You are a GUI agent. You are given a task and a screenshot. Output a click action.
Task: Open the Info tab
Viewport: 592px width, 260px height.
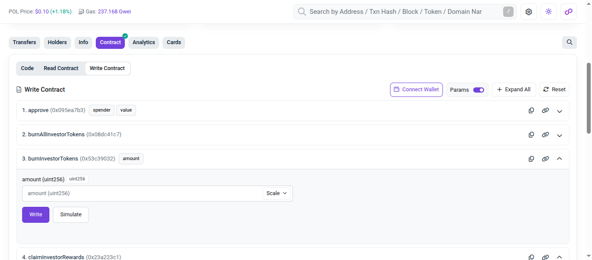pos(83,42)
